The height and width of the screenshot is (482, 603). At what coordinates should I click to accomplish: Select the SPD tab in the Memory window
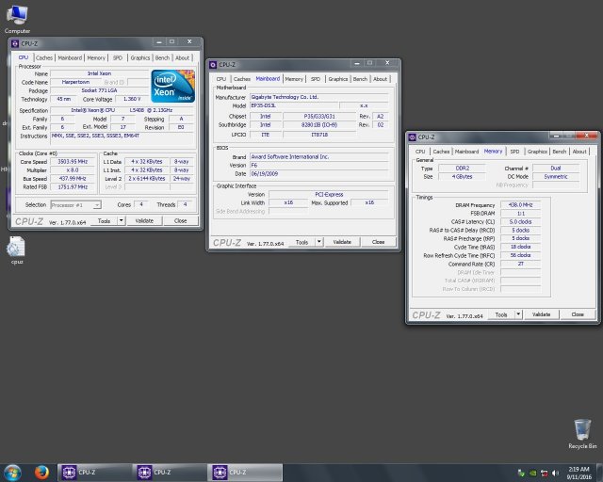[514, 151]
